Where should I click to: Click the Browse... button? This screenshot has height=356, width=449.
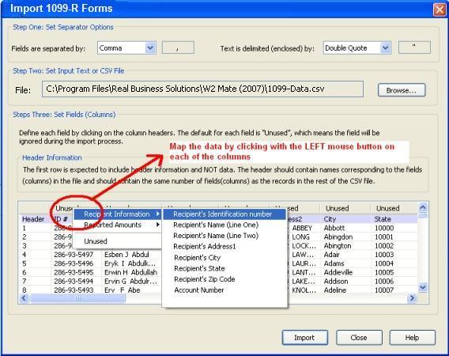click(402, 90)
